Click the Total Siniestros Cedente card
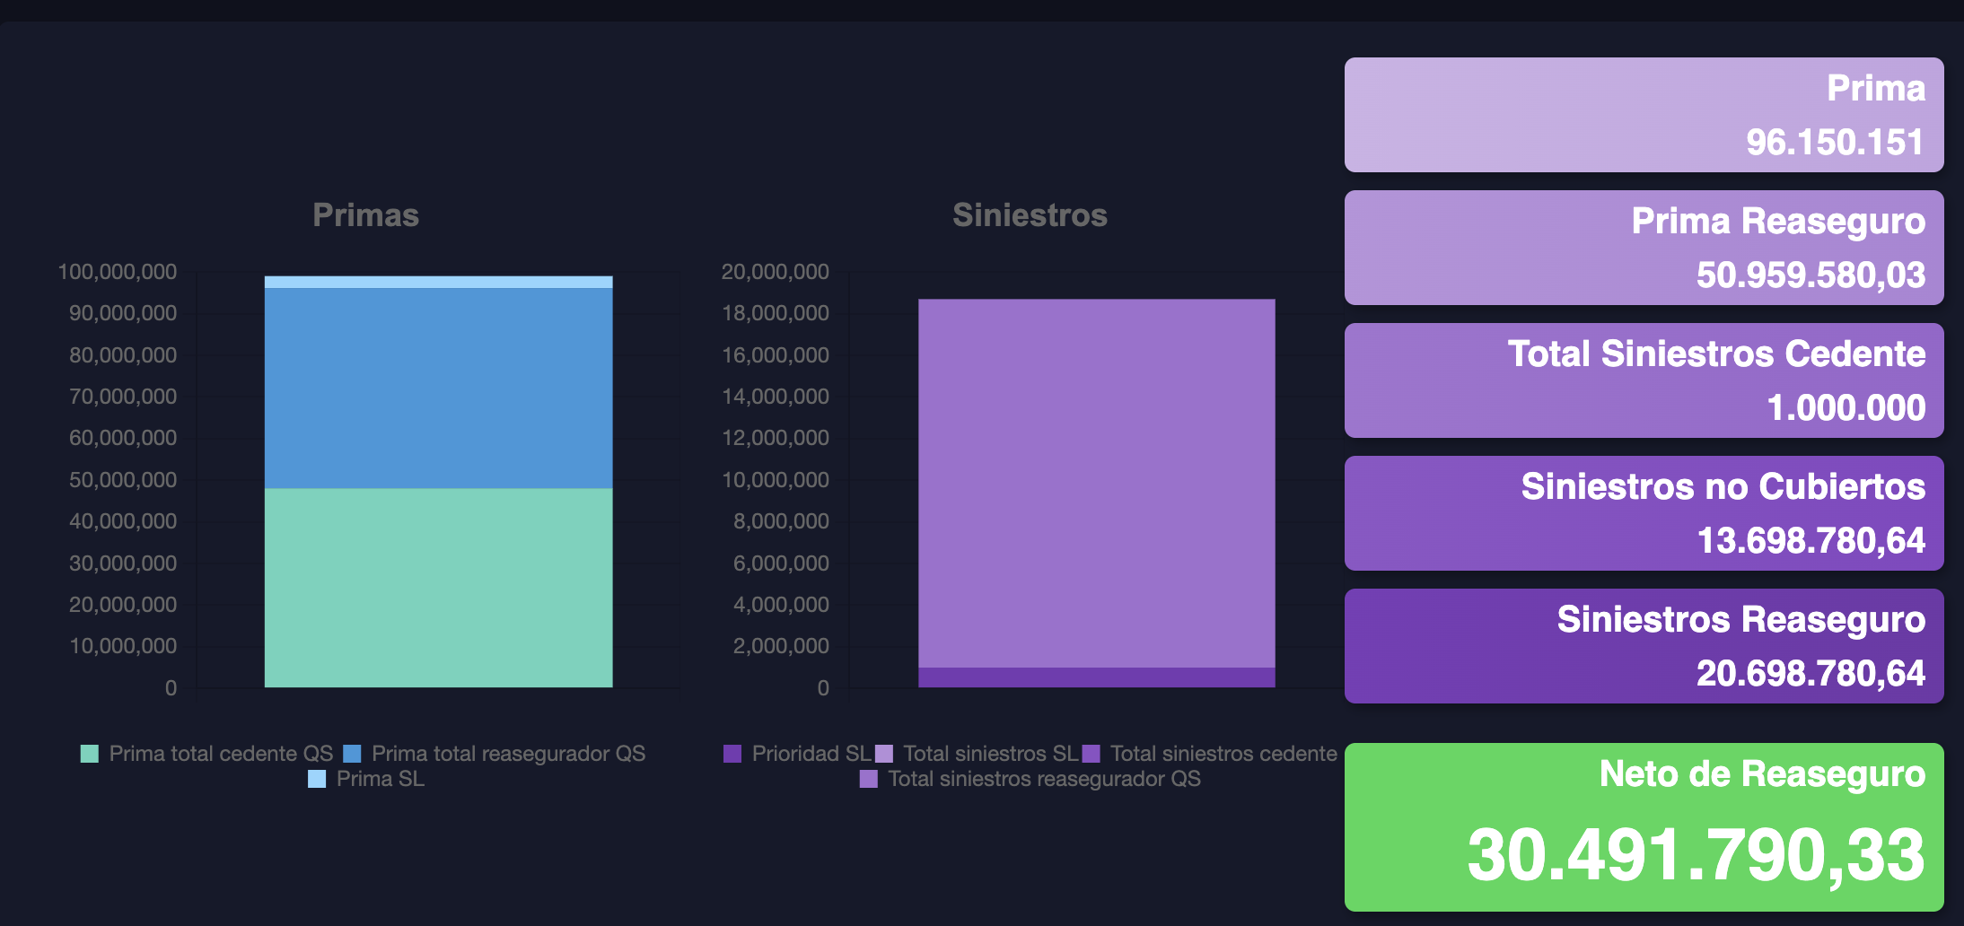Screen dimensions: 1964x926 pyautogui.click(x=1644, y=380)
